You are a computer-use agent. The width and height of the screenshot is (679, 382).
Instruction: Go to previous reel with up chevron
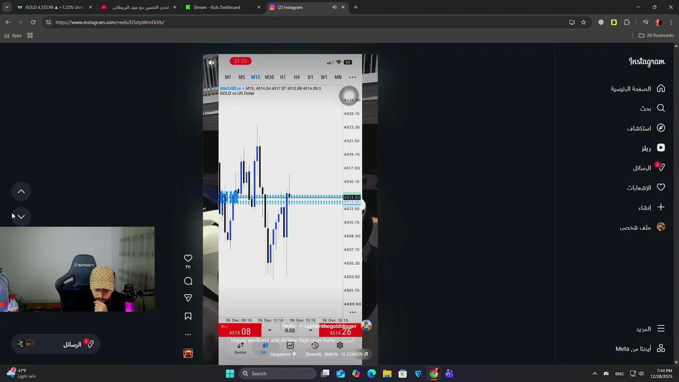(x=21, y=192)
